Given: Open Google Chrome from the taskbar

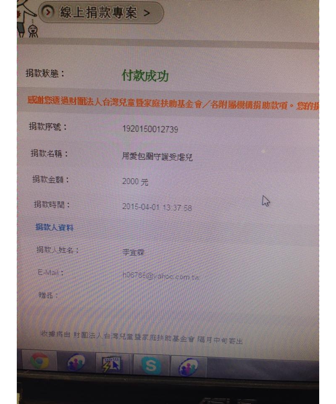Looking at the screenshot, I should click(39, 360).
